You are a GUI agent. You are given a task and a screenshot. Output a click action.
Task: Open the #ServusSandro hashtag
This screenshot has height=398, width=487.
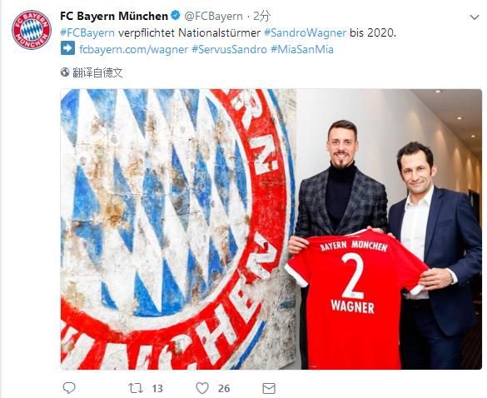pyautogui.click(x=229, y=49)
